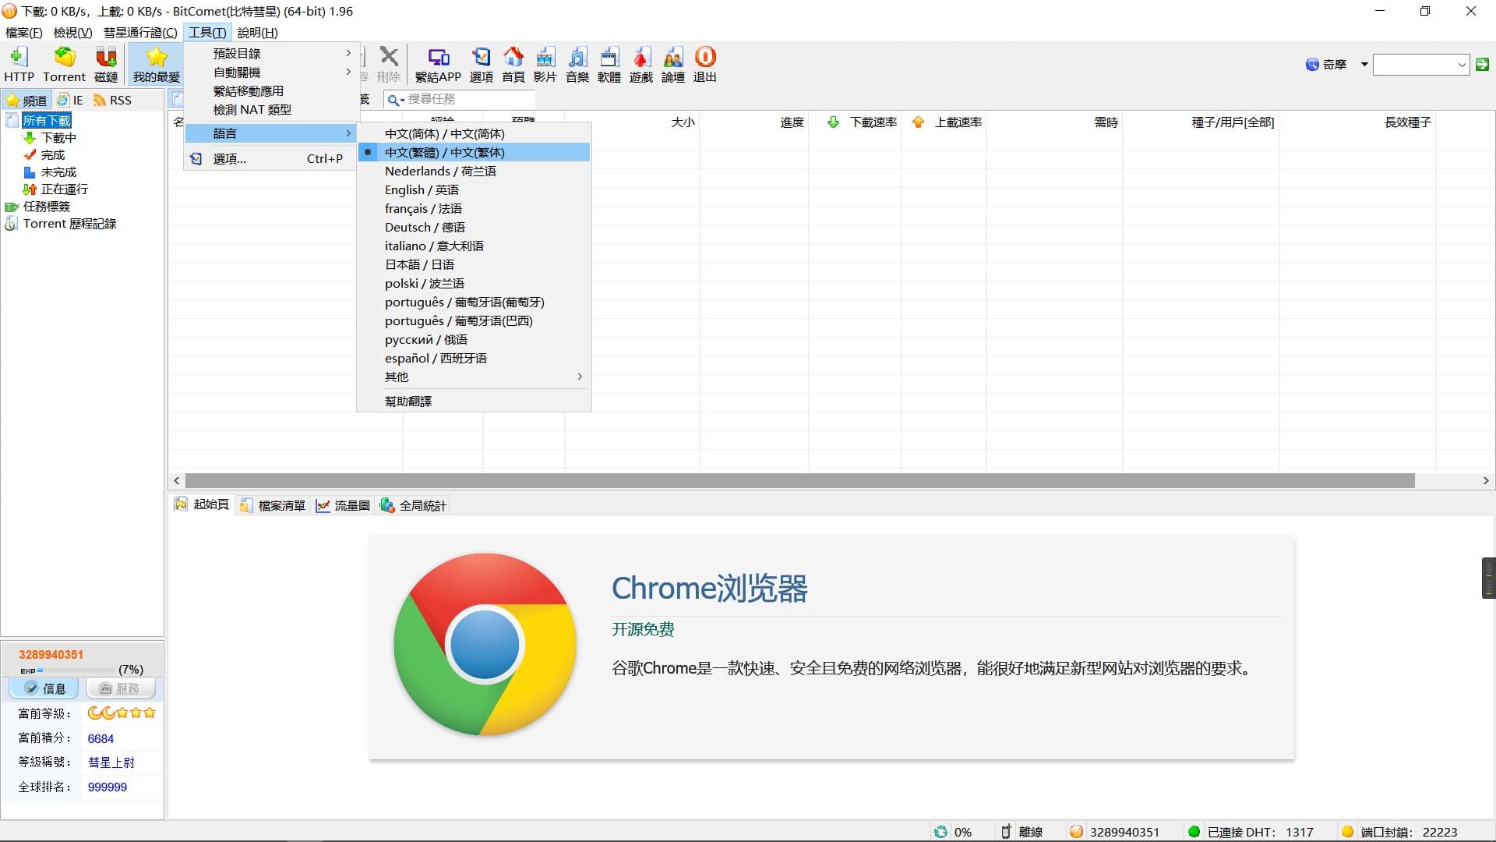Click 檢測 NAT 類型 menu entry
The width and height of the screenshot is (1496, 842).
pos(271,110)
